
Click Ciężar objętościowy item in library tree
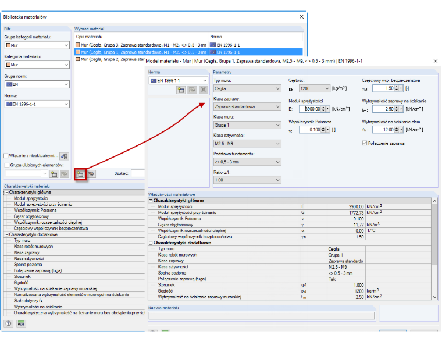tap(31, 216)
